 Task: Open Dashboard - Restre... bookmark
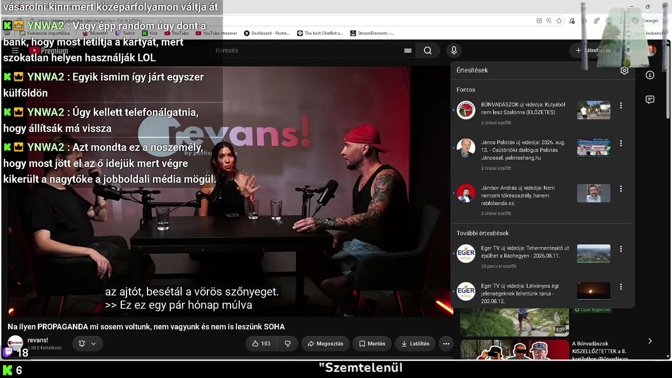(x=267, y=33)
